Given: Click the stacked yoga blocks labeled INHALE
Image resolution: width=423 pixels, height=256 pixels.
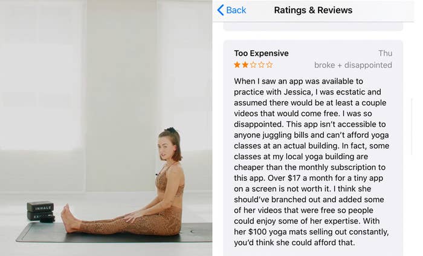Looking at the screenshot, I should [x=40, y=211].
